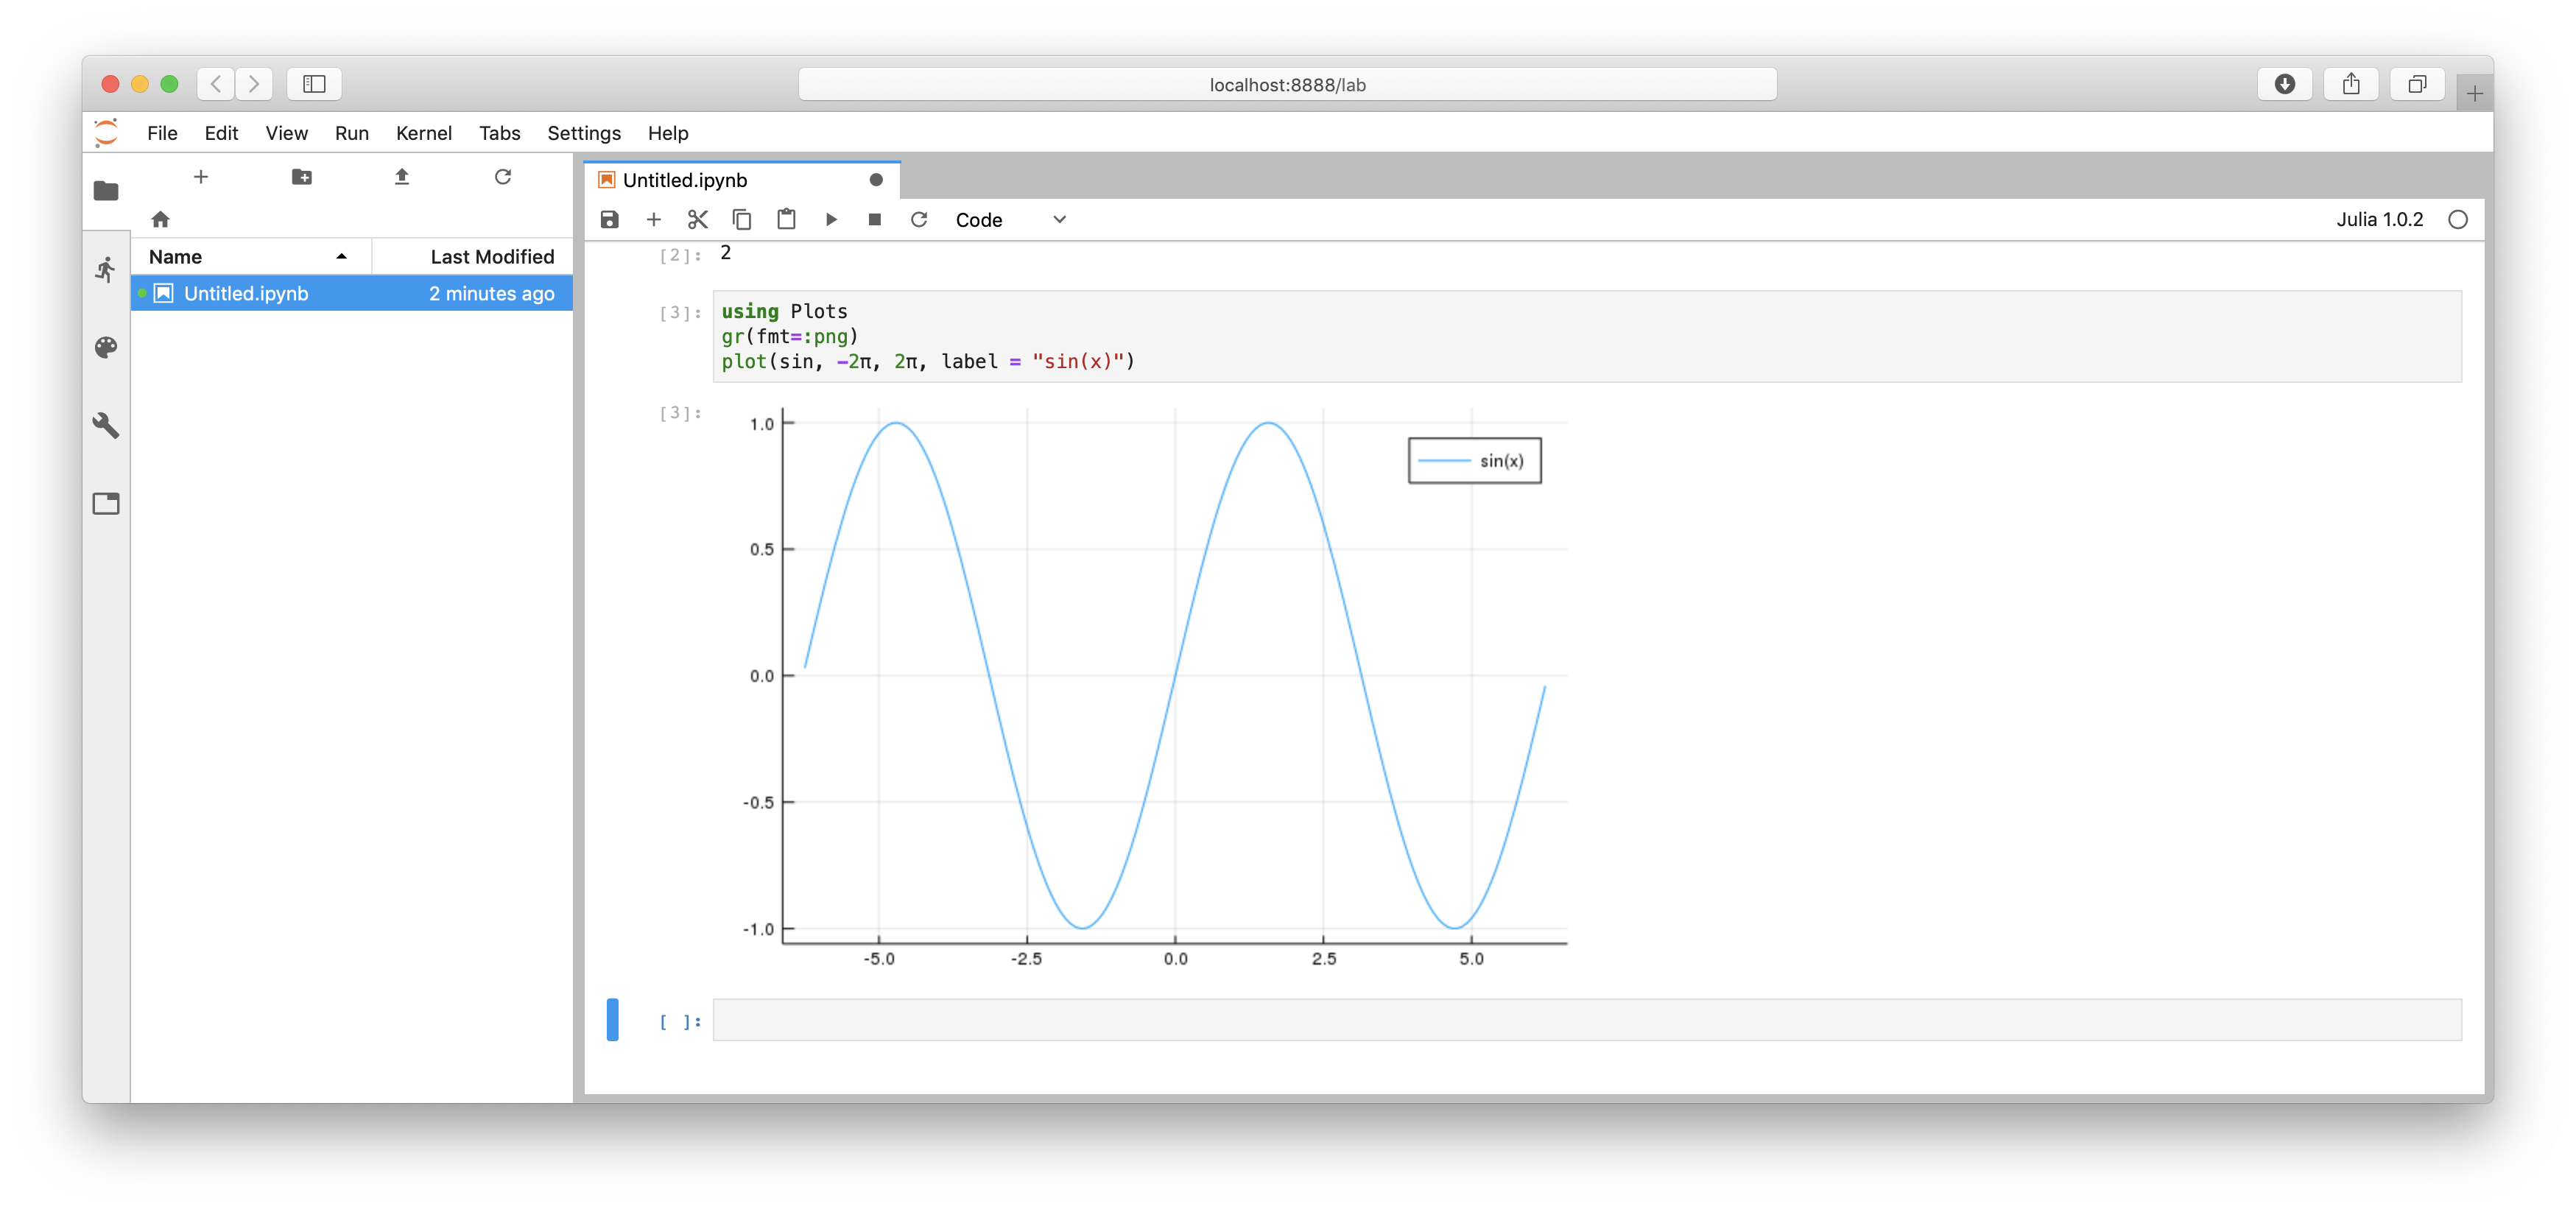Open the Commands palette sidebar tab
This screenshot has width=2576, height=1212.
tap(106, 347)
